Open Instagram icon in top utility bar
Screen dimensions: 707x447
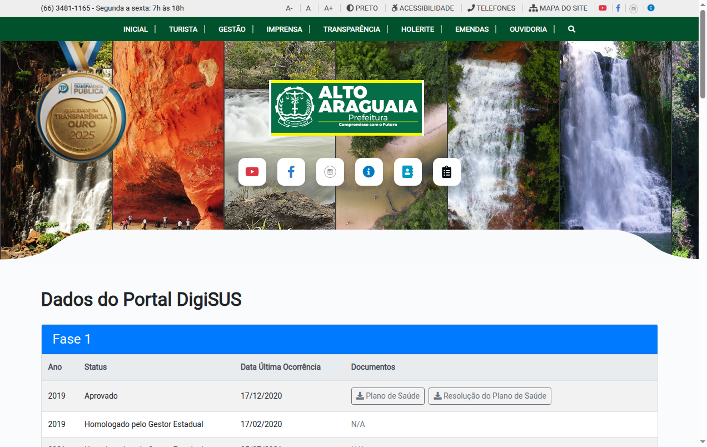point(634,8)
